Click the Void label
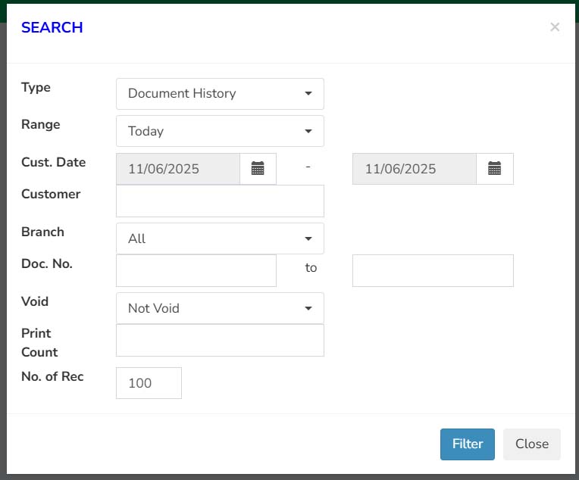This screenshot has height=480, width=579. pos(35,301)
